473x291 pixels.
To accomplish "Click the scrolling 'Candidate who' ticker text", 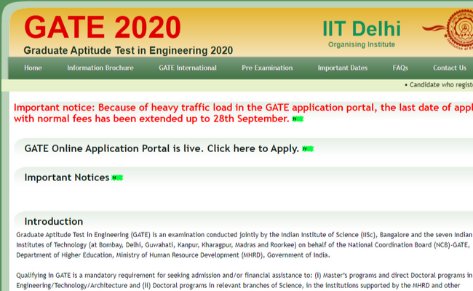I will (x=440, y=85).
